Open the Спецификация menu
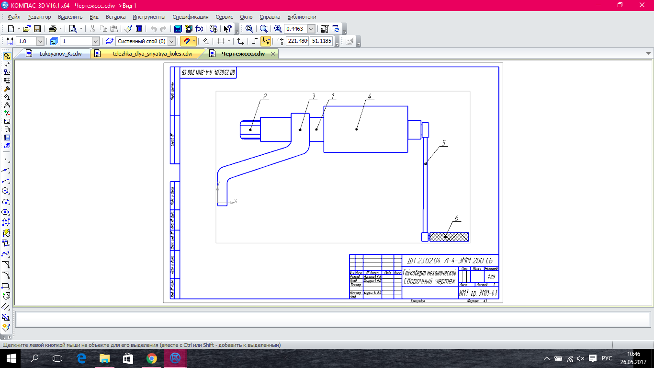654x368 pixels. click(190, 17)
